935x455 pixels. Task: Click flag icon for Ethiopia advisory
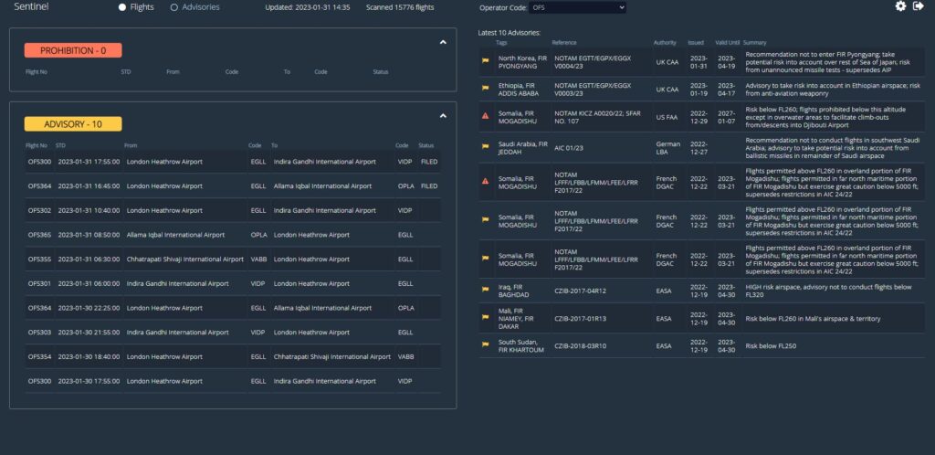coord(486,88)
